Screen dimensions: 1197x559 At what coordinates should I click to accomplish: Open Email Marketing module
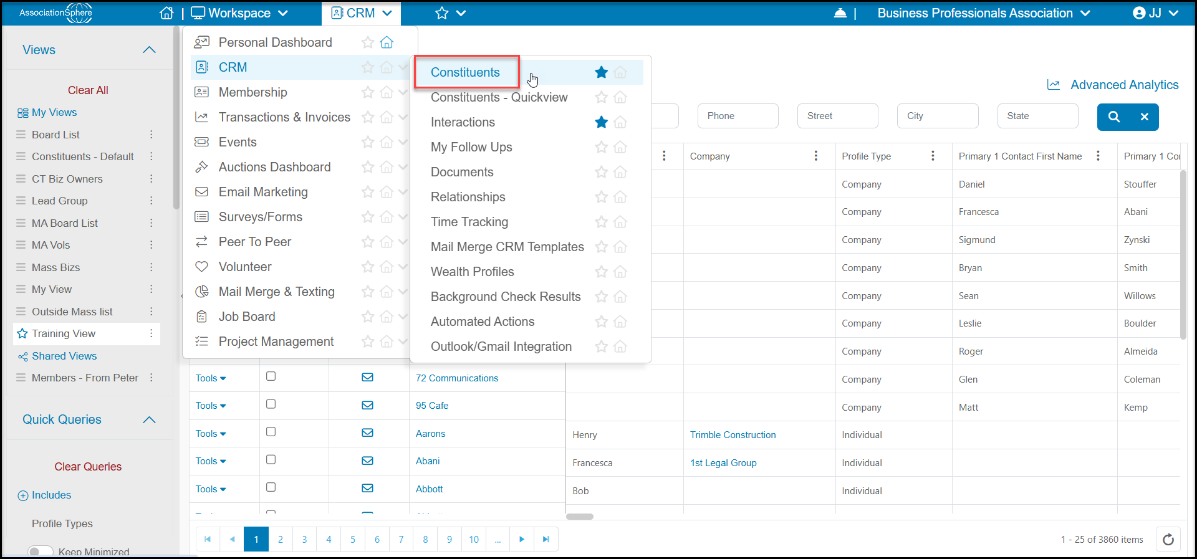pyautogui.click(x=263, y=192)
